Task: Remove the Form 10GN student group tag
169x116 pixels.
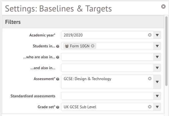Action: 93,46
